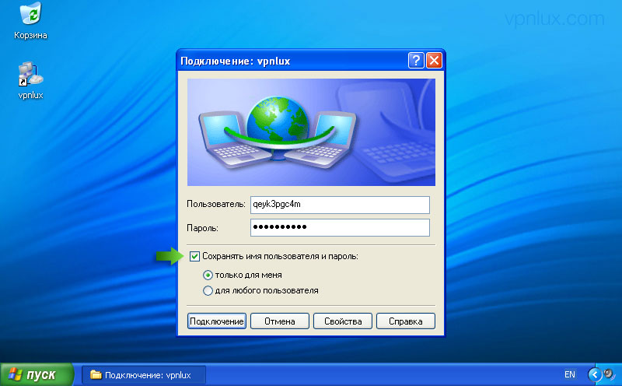Image resolution: width=622 pixels, height=386 pixels.
Task: Click the volume speaker tray icon
Action: [x=609, y=374]
